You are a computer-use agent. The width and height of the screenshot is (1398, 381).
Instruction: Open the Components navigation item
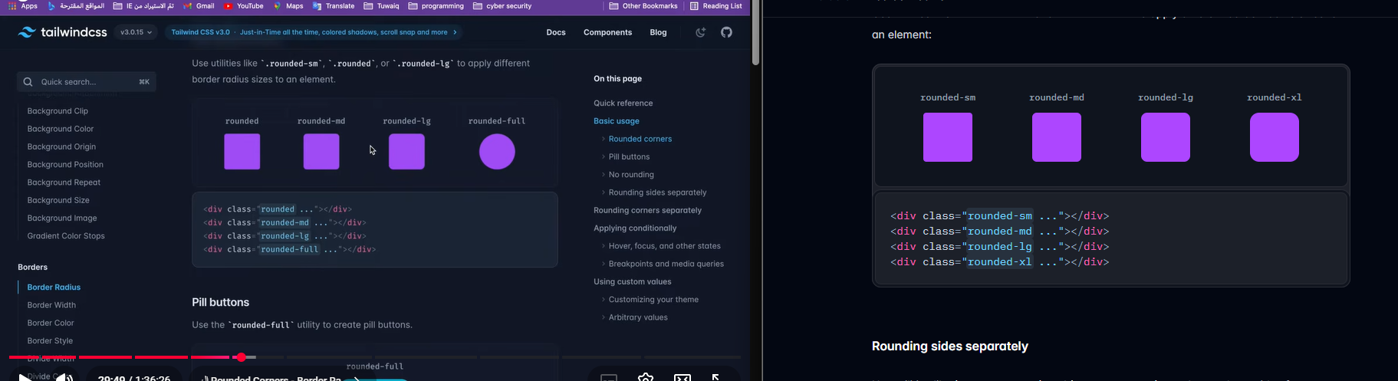607,32
